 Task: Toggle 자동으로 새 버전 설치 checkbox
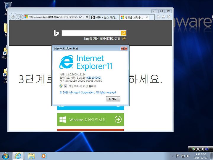65,86
